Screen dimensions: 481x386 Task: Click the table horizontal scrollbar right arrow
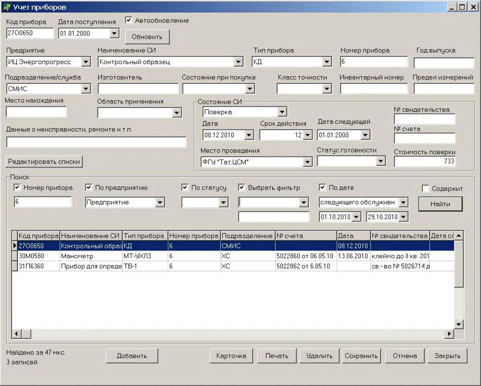point(449,333)
